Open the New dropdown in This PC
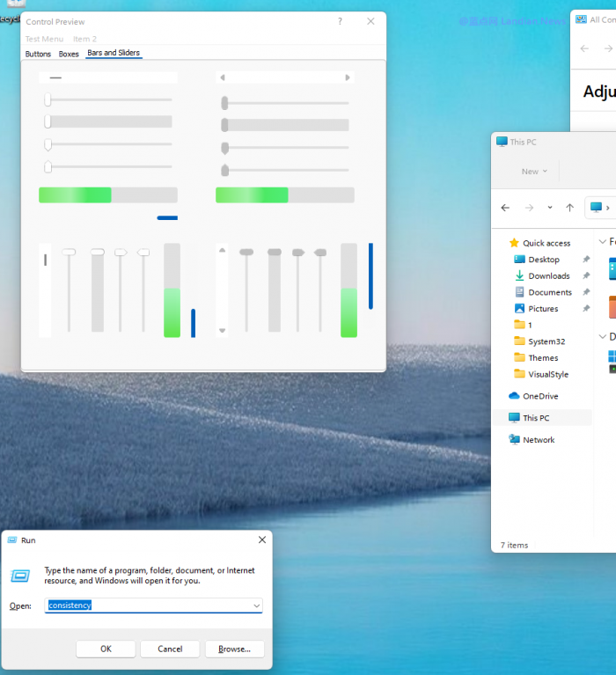This screenshot has height=675, width=616. coord(535,172)
